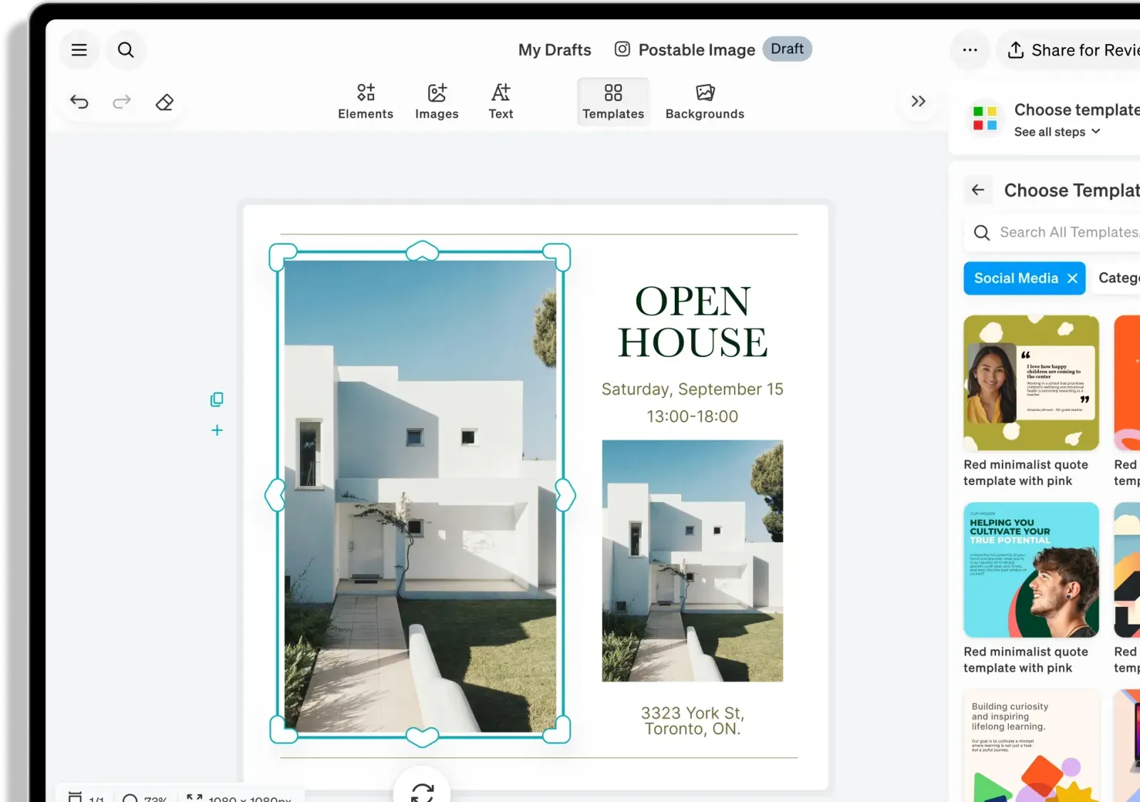Select the Text tool

point(501,102)
